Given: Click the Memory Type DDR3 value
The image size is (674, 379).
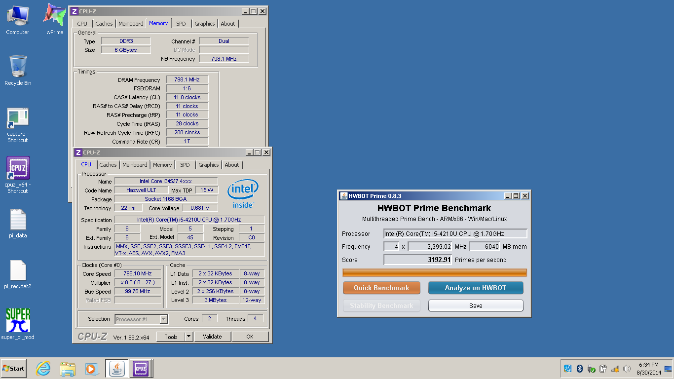Looking at the screenshot, I should (126, 41).
